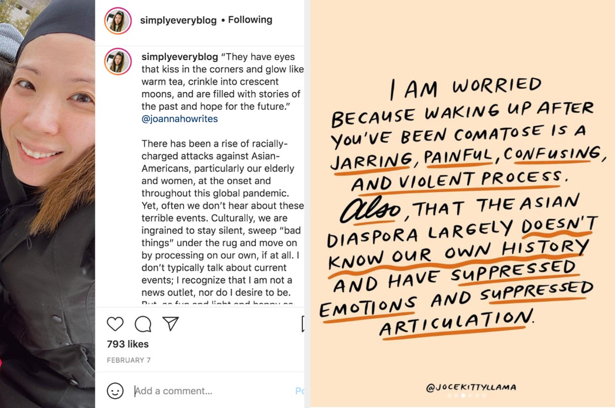Like the post with the heart icon
Image resolution: width=615 pixels, height=408 pixels.
115,324
